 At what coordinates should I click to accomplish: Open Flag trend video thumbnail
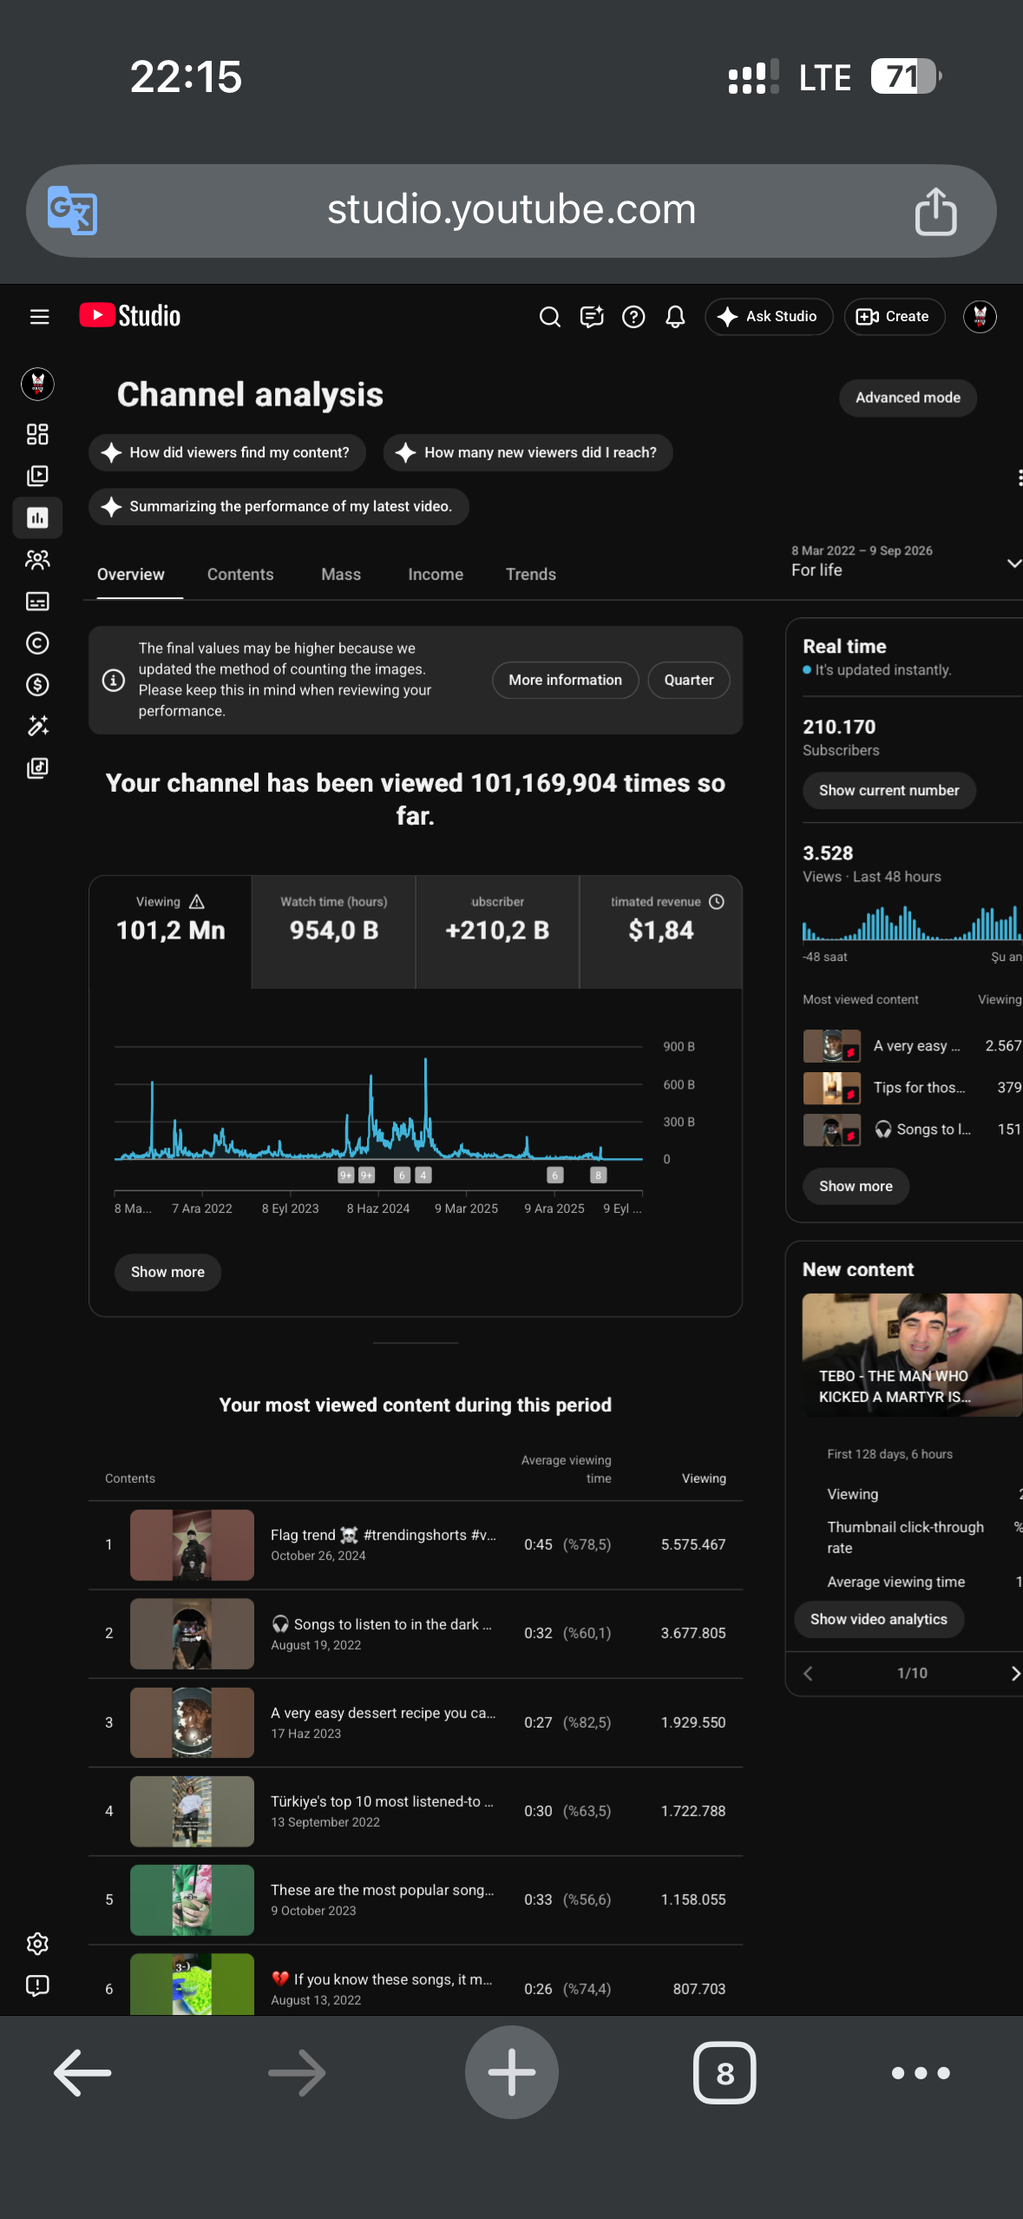tap(192, 1544)
